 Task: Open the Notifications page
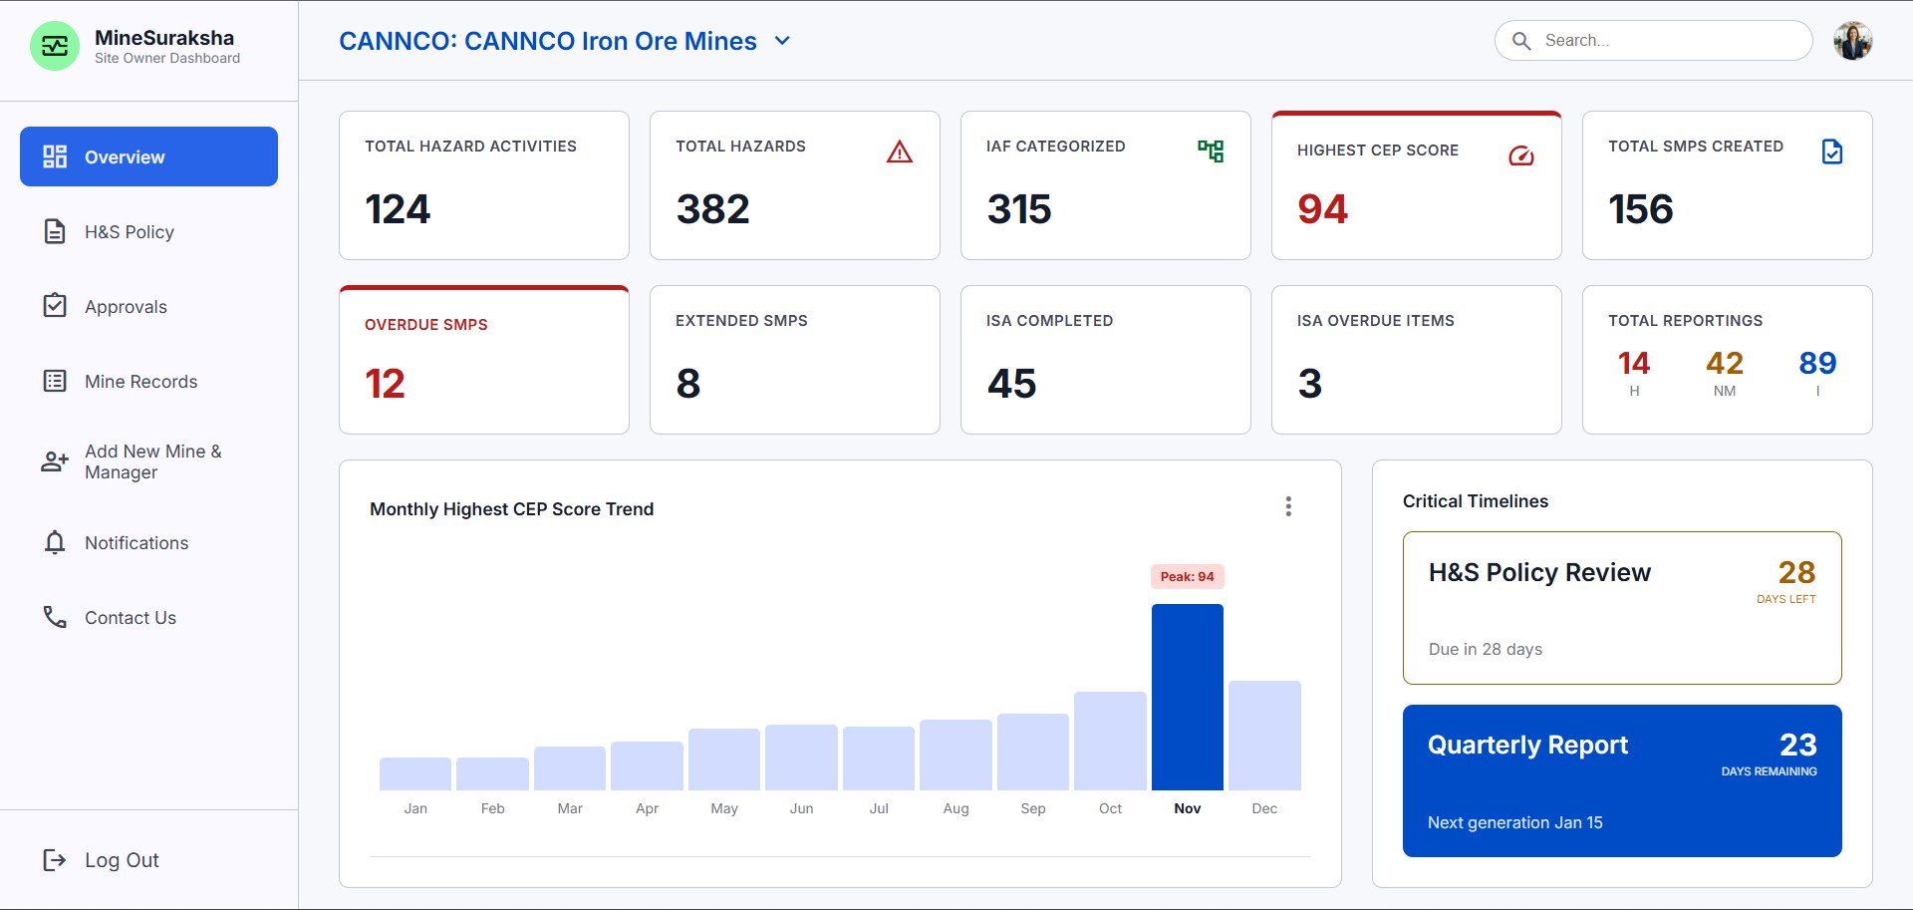click(148, 542)
